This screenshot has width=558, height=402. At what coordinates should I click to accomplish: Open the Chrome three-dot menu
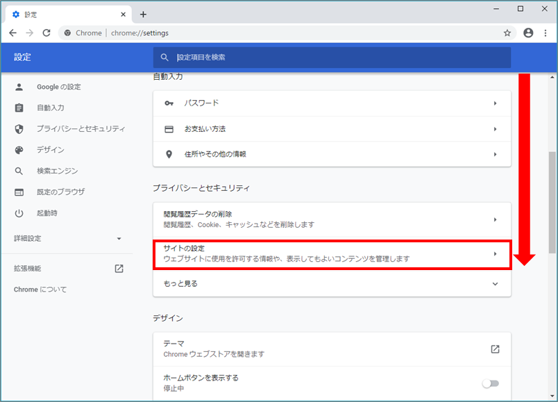[545, 33]
